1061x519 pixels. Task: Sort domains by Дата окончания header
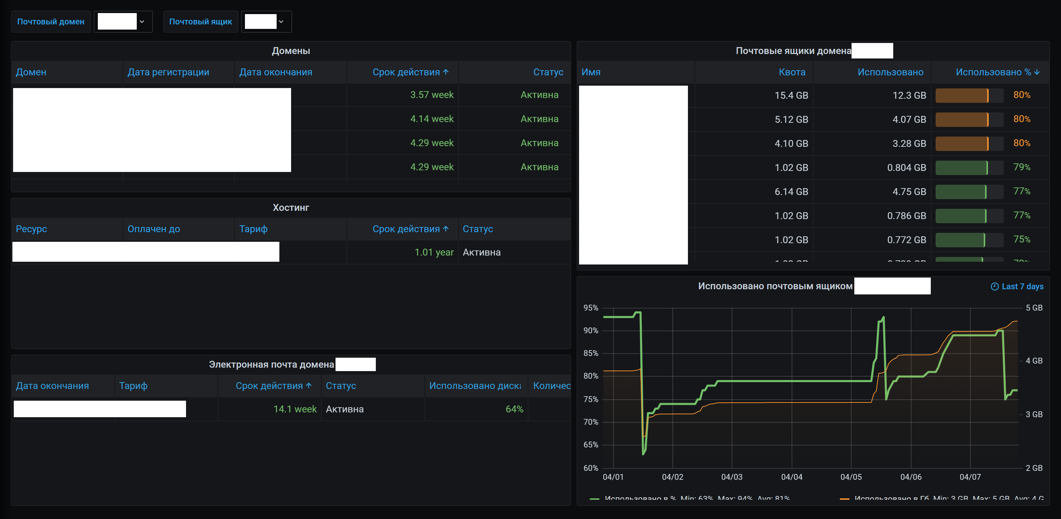(276, 72)
